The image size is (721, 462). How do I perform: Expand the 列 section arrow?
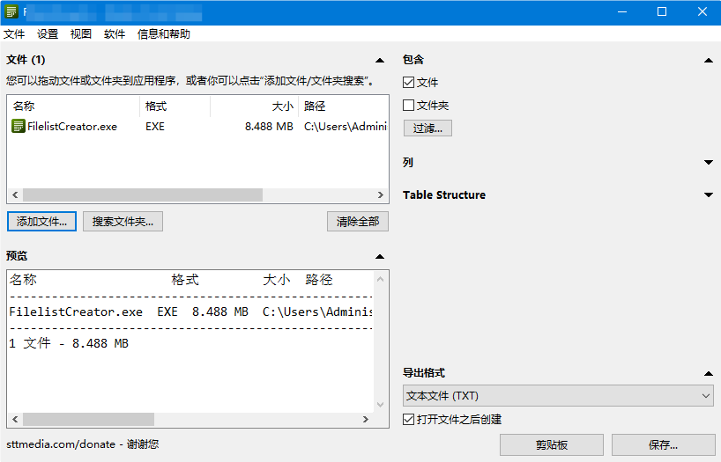click(709, 162)
